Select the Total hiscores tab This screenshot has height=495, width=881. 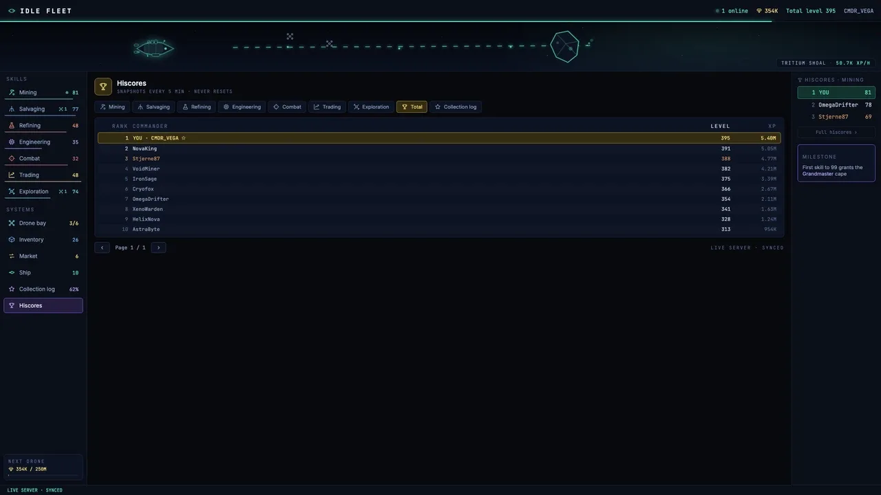[x=412, y=107]
